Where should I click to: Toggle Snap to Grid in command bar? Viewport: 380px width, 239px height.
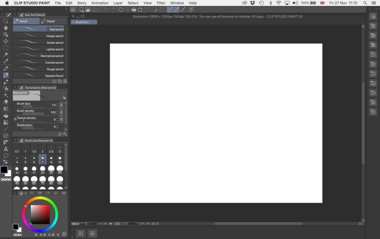[x=183, y=9]
